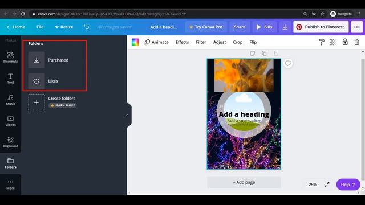Collapse the side panel with arrow handle
Viewport: 365px width, 205px height.
tap(127, 115)
